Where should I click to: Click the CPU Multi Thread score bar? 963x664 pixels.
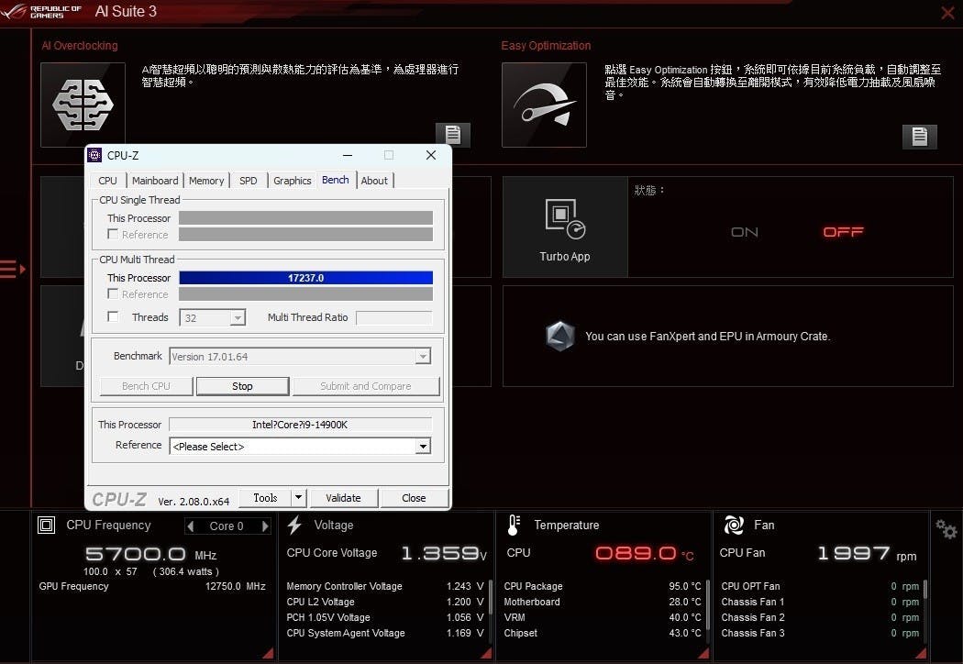click(305, 278)
